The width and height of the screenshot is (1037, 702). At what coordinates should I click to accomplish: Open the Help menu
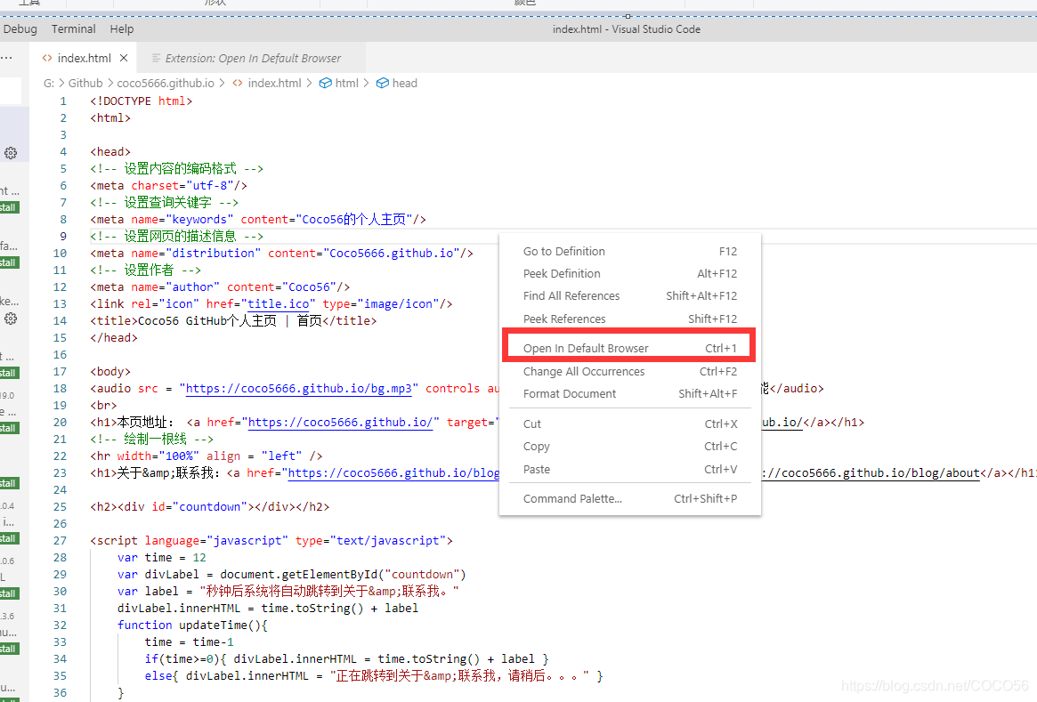[121, 28]
